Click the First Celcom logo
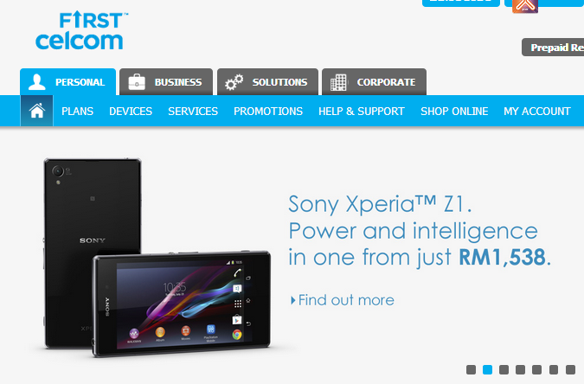This screenshot has width=584, height=384. (x=82, y=30)
